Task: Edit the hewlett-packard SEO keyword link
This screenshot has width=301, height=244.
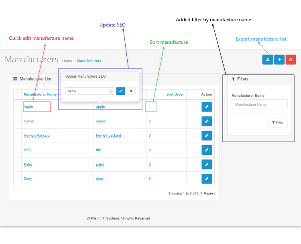Action: [x=108, y=135]
